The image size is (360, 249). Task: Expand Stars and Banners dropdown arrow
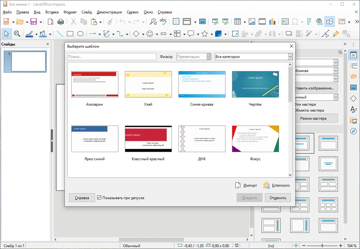pos(212,34)
